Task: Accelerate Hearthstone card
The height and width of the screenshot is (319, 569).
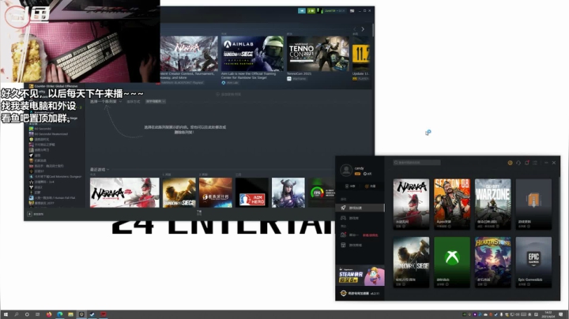Action: click(x=493, y=262)
